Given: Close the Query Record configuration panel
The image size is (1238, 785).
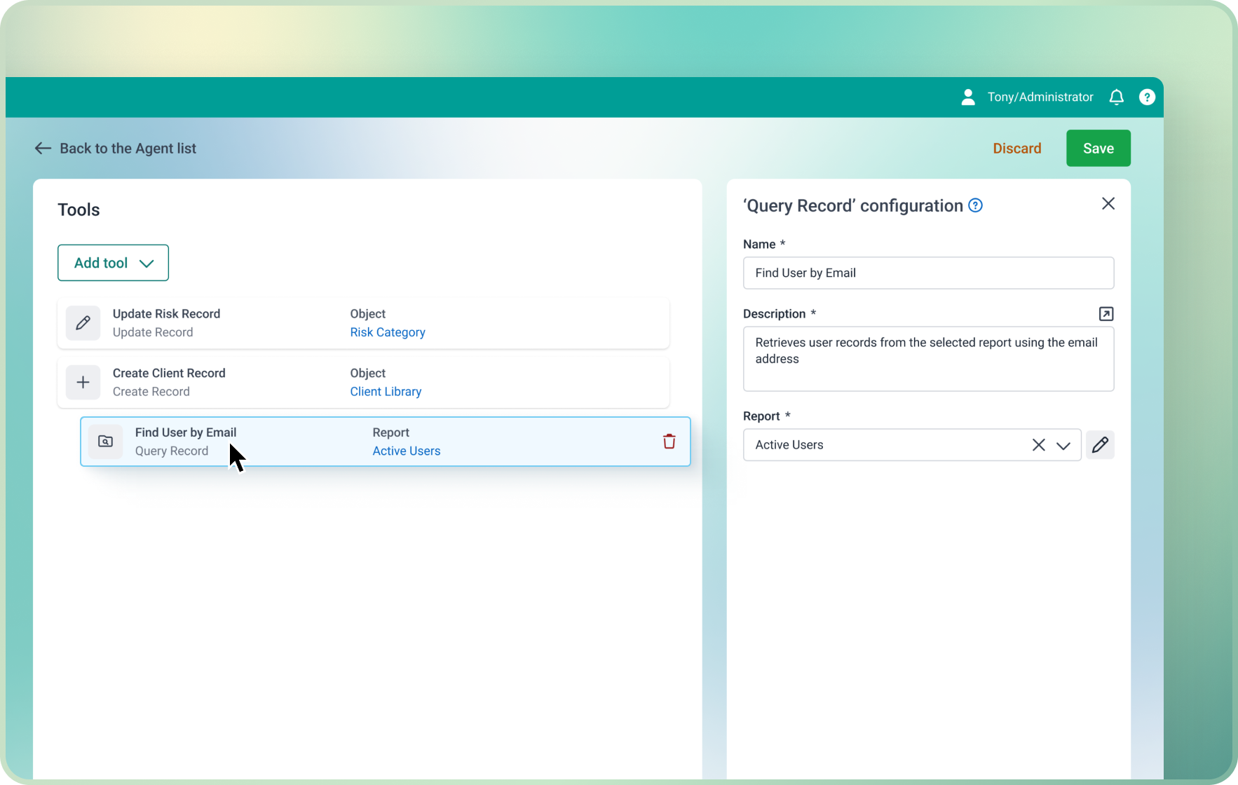Looking at the screenshot, I should (x=1108, y=204).
